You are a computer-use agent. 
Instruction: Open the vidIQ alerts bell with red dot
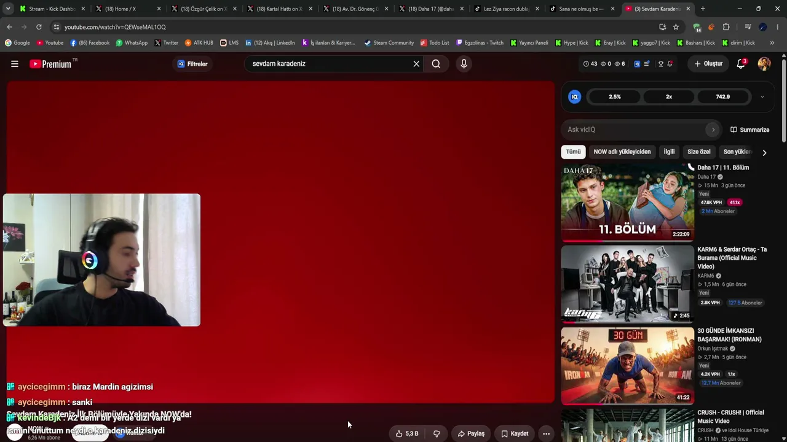pos(670,64)
